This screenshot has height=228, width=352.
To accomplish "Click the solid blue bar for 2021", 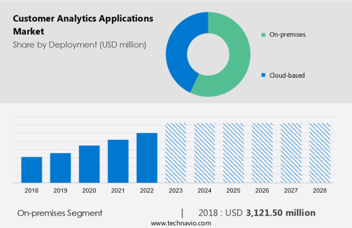I will [x=118, y=161].
